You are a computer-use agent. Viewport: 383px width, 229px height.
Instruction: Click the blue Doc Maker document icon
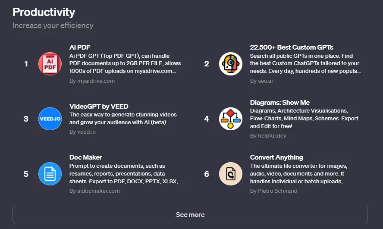pos(50,174)
